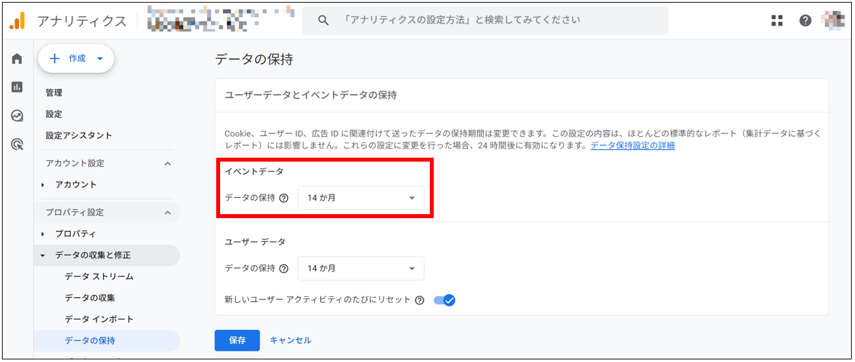Image resolution: width=855 pixels, height=362 pixels.
Task: Click the アナリティクス product title
Action: coord(81,20)
